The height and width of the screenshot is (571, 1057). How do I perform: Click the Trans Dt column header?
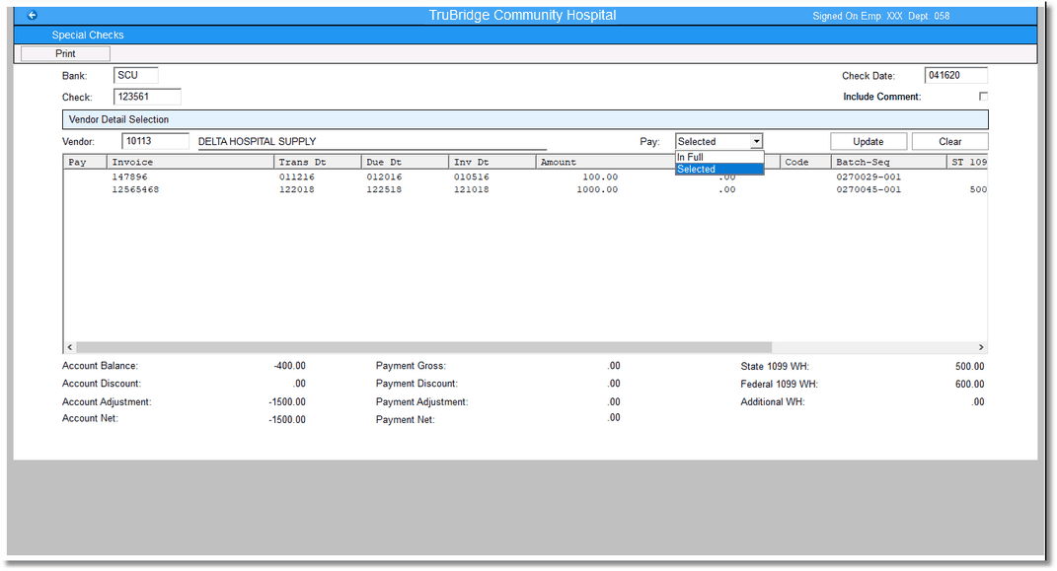click(x=318, y=163)
